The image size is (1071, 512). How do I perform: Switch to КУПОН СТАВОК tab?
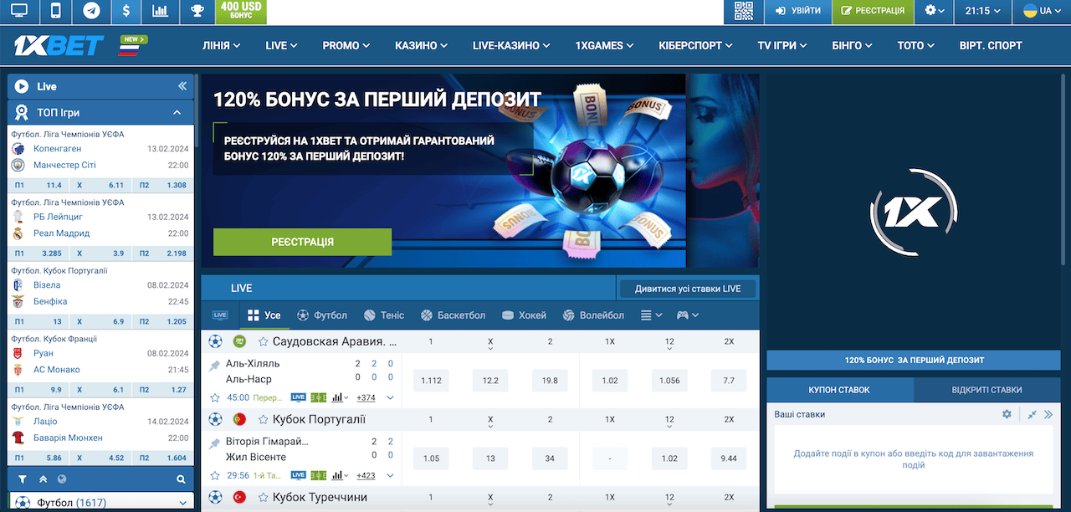(839, 390)
